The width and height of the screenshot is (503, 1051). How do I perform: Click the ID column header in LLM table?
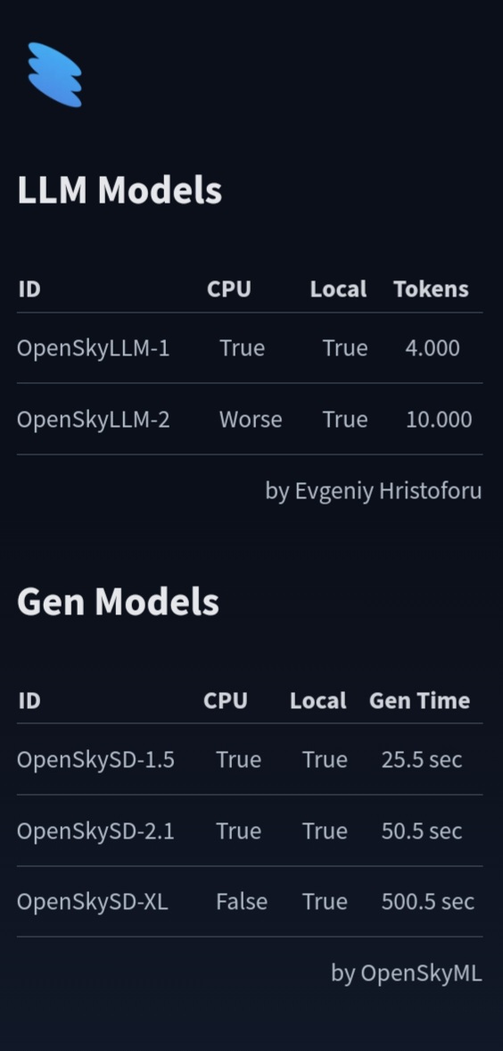point(29,289)
